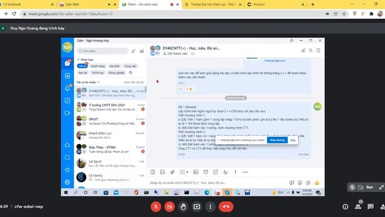Mute microphone in the Meet control bar
385x217 pixels.
156,207
